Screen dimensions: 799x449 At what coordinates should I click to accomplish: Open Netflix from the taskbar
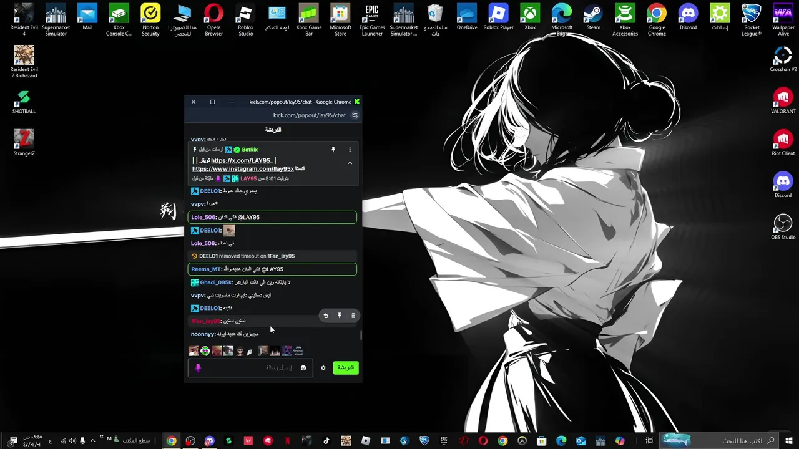click(x=287, y=441)
